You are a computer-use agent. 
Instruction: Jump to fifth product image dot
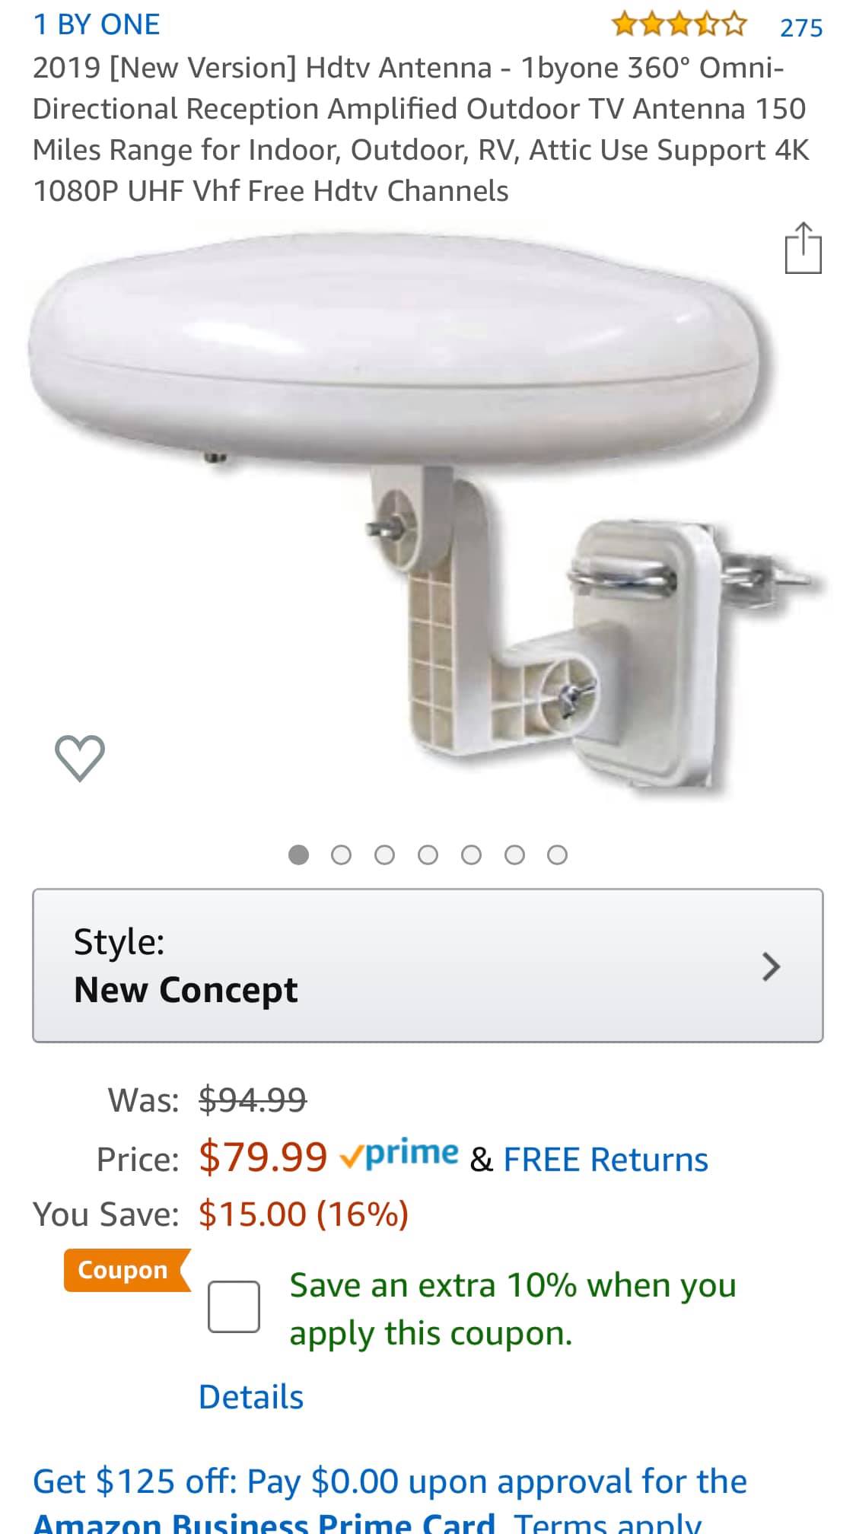[x=472, y=855]
